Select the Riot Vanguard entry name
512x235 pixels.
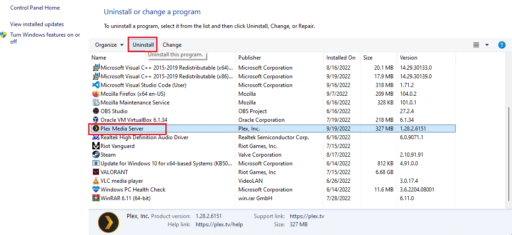click(117, 146)
